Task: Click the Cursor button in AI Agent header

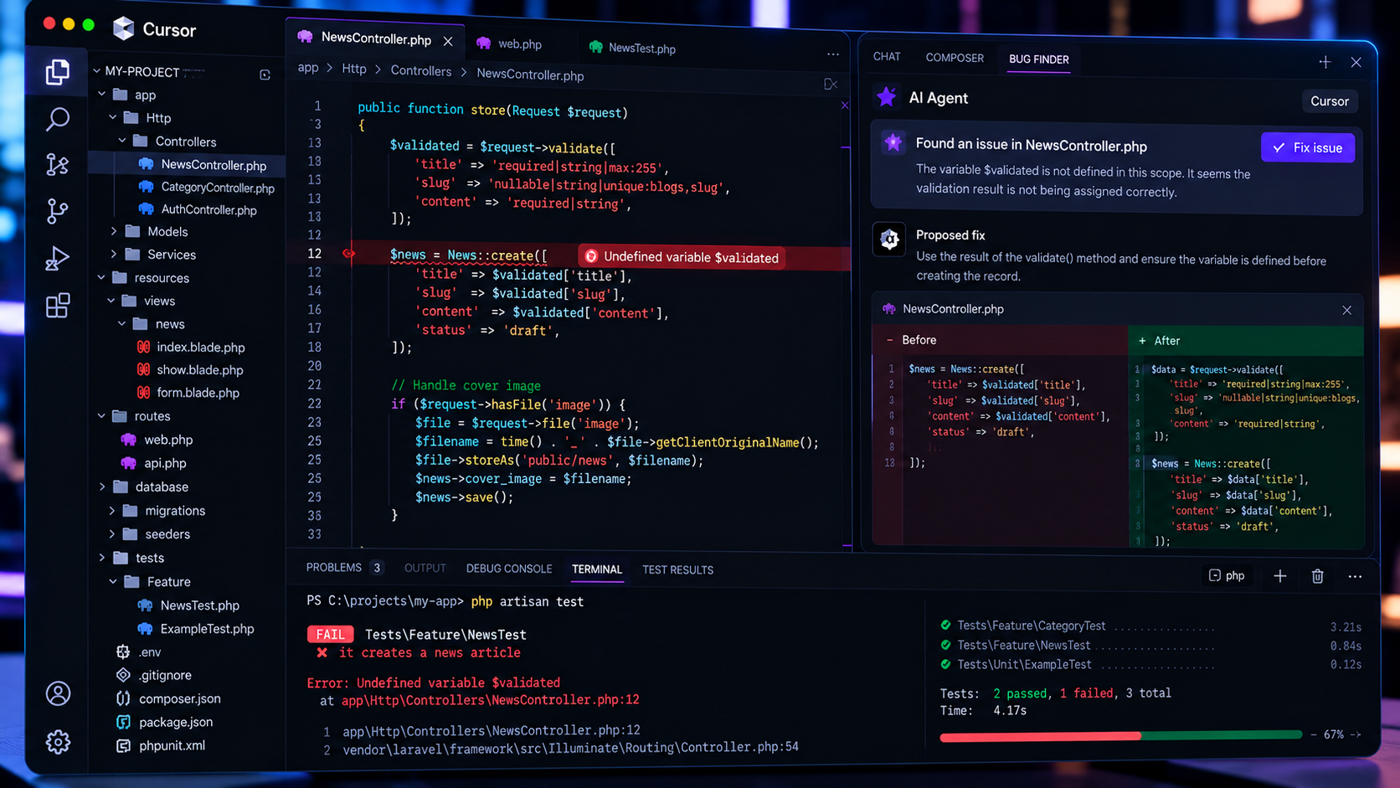Action: click(1329, 101)
